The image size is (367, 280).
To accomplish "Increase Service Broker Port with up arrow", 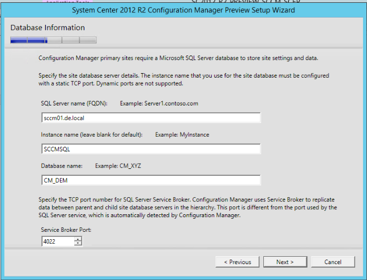I will tap(78, 239).
